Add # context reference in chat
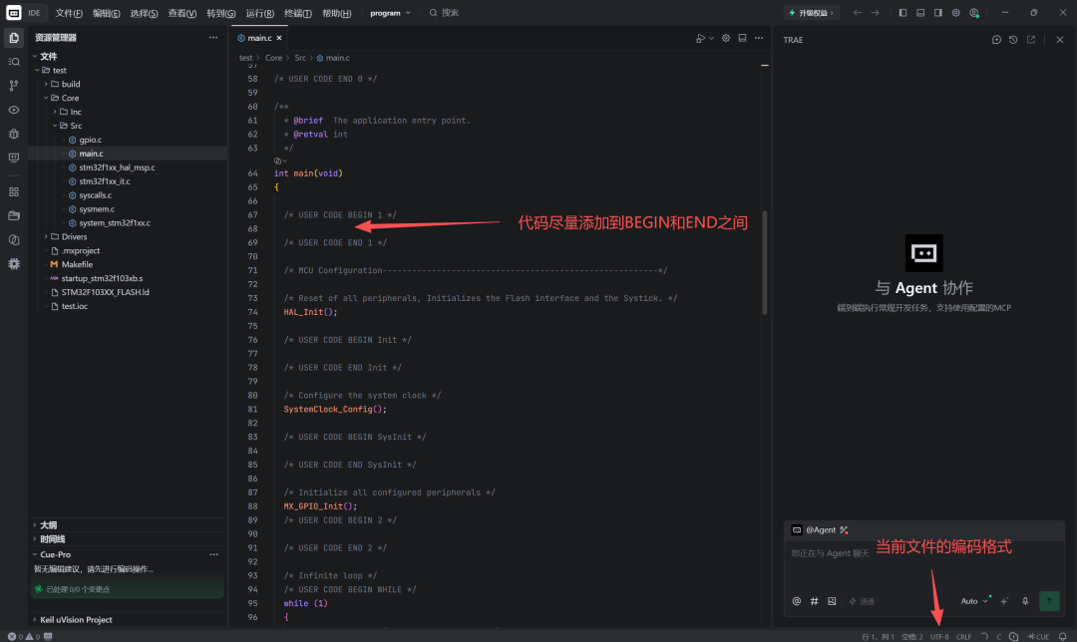Screen dimensions: 1077x642 point(815,601)
